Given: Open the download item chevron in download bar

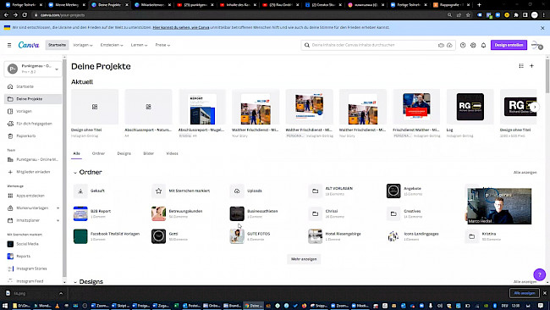Looking at the screenshot, I should coord(61,293).
